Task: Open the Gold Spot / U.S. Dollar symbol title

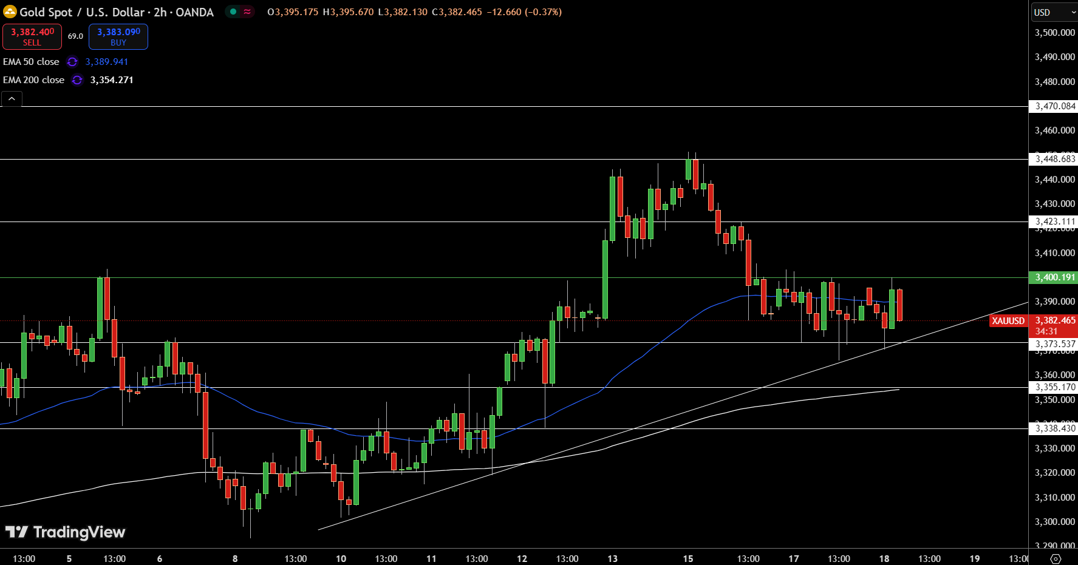Action: click(x=117, y=12)
